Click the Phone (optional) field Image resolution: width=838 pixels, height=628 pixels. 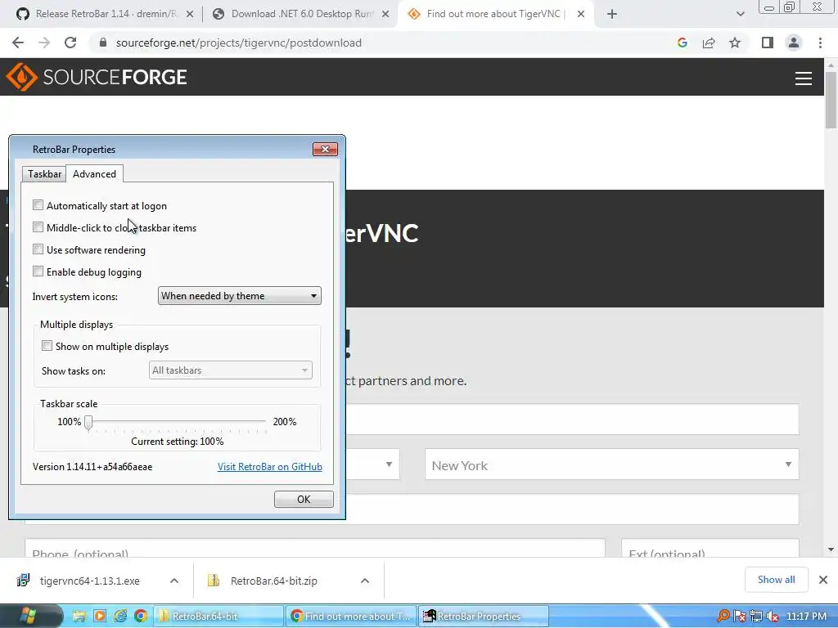(x=315, y=549)
